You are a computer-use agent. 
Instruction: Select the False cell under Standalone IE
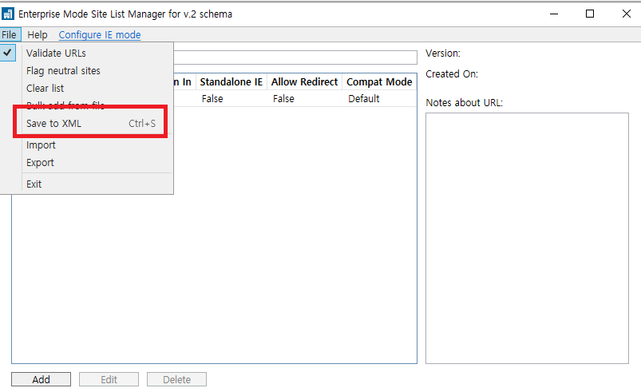tap(212, 99)
